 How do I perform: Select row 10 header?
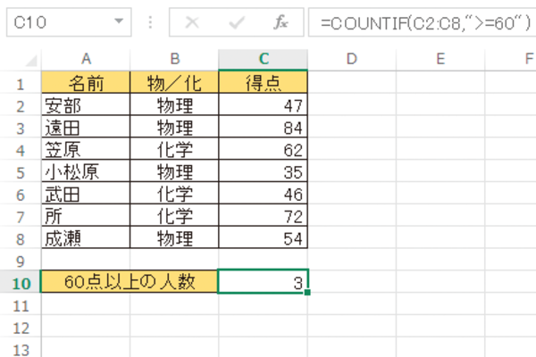pyautogui.click(x=21, y=282)
